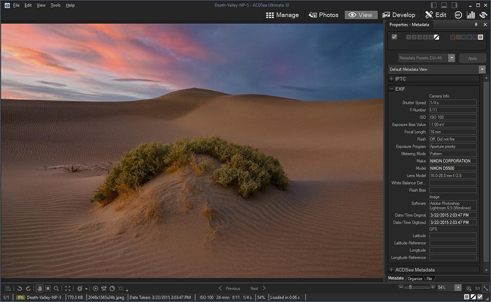Expand the ACDSee Metadata section
This screenshot has width=491, height=302.
coord(391,269)
